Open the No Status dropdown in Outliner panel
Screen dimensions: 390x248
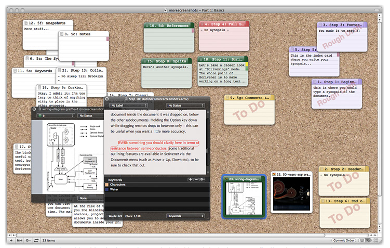pos(185,106)
